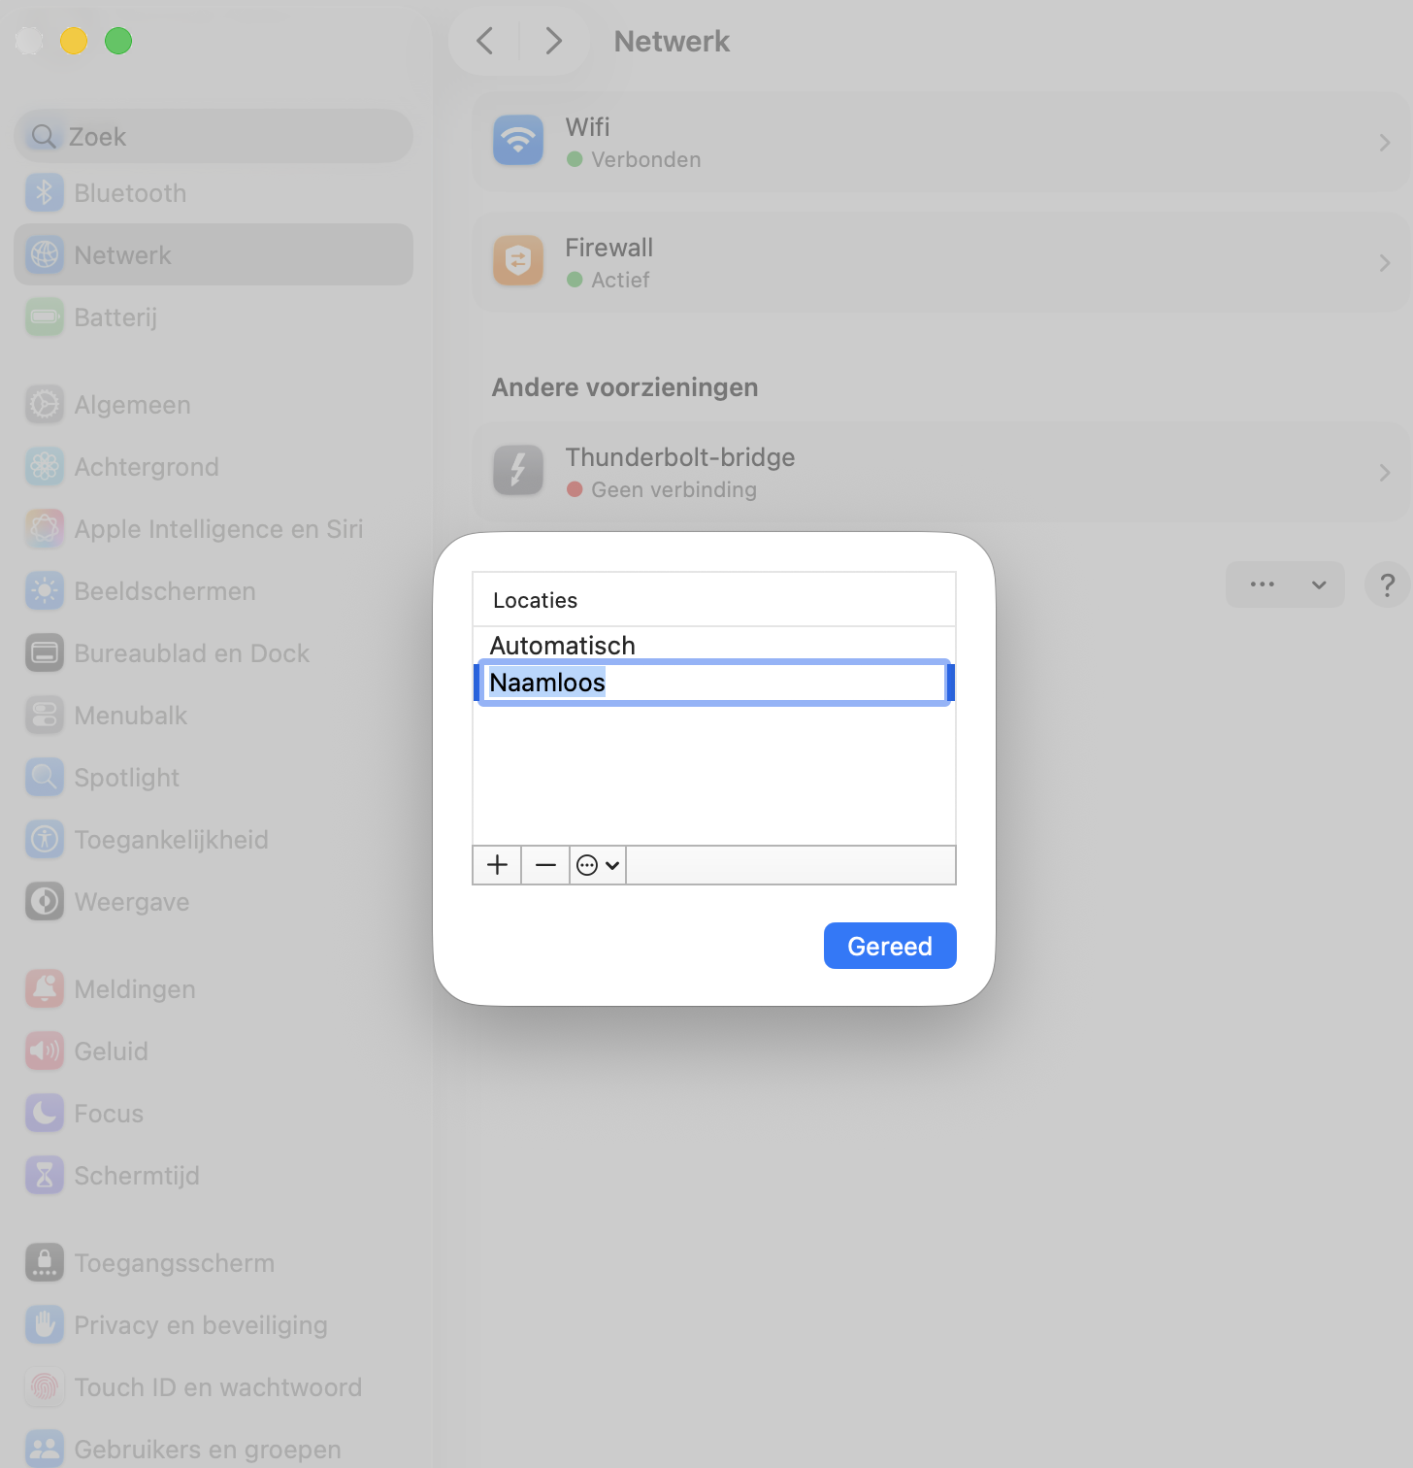The height and width of the screenshot is (1468, 1413).
Task: Click the minus button to remove location
Action: point(545,865)
